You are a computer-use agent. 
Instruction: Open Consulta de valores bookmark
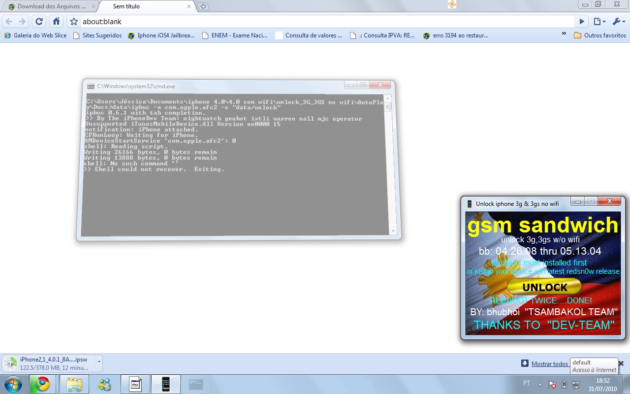pos(309,35)
